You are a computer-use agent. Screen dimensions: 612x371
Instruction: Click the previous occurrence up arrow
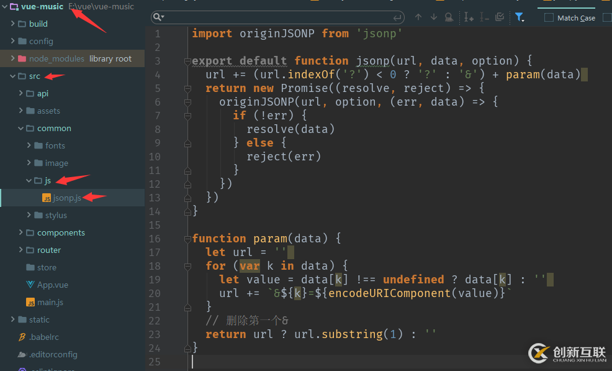click(418, 17)
